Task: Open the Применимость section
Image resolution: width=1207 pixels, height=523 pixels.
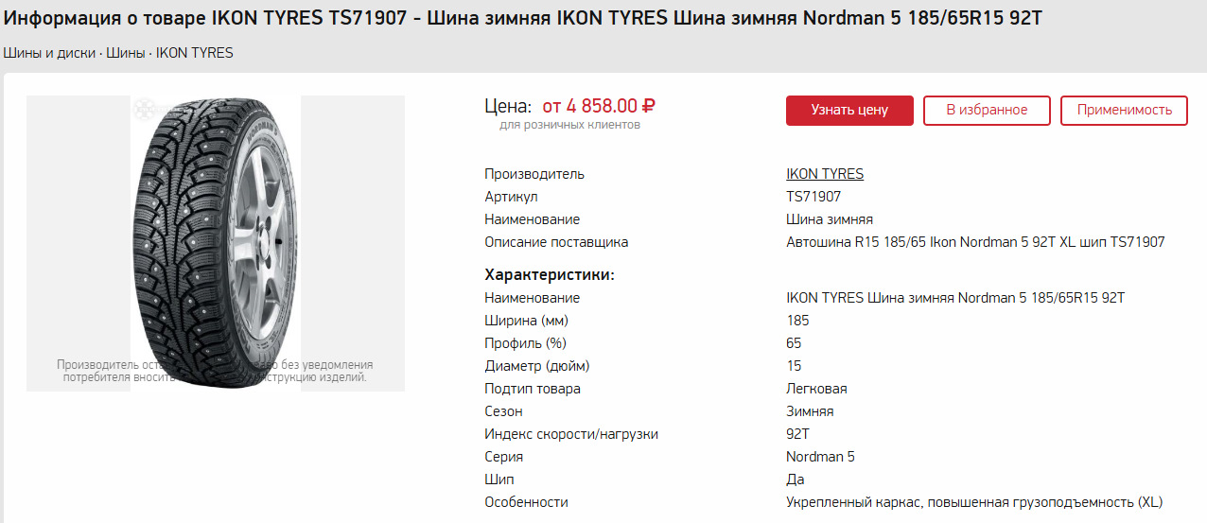Action: coord(1124,110)
